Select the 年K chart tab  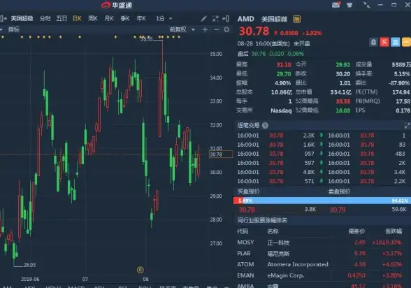point(141,19)
